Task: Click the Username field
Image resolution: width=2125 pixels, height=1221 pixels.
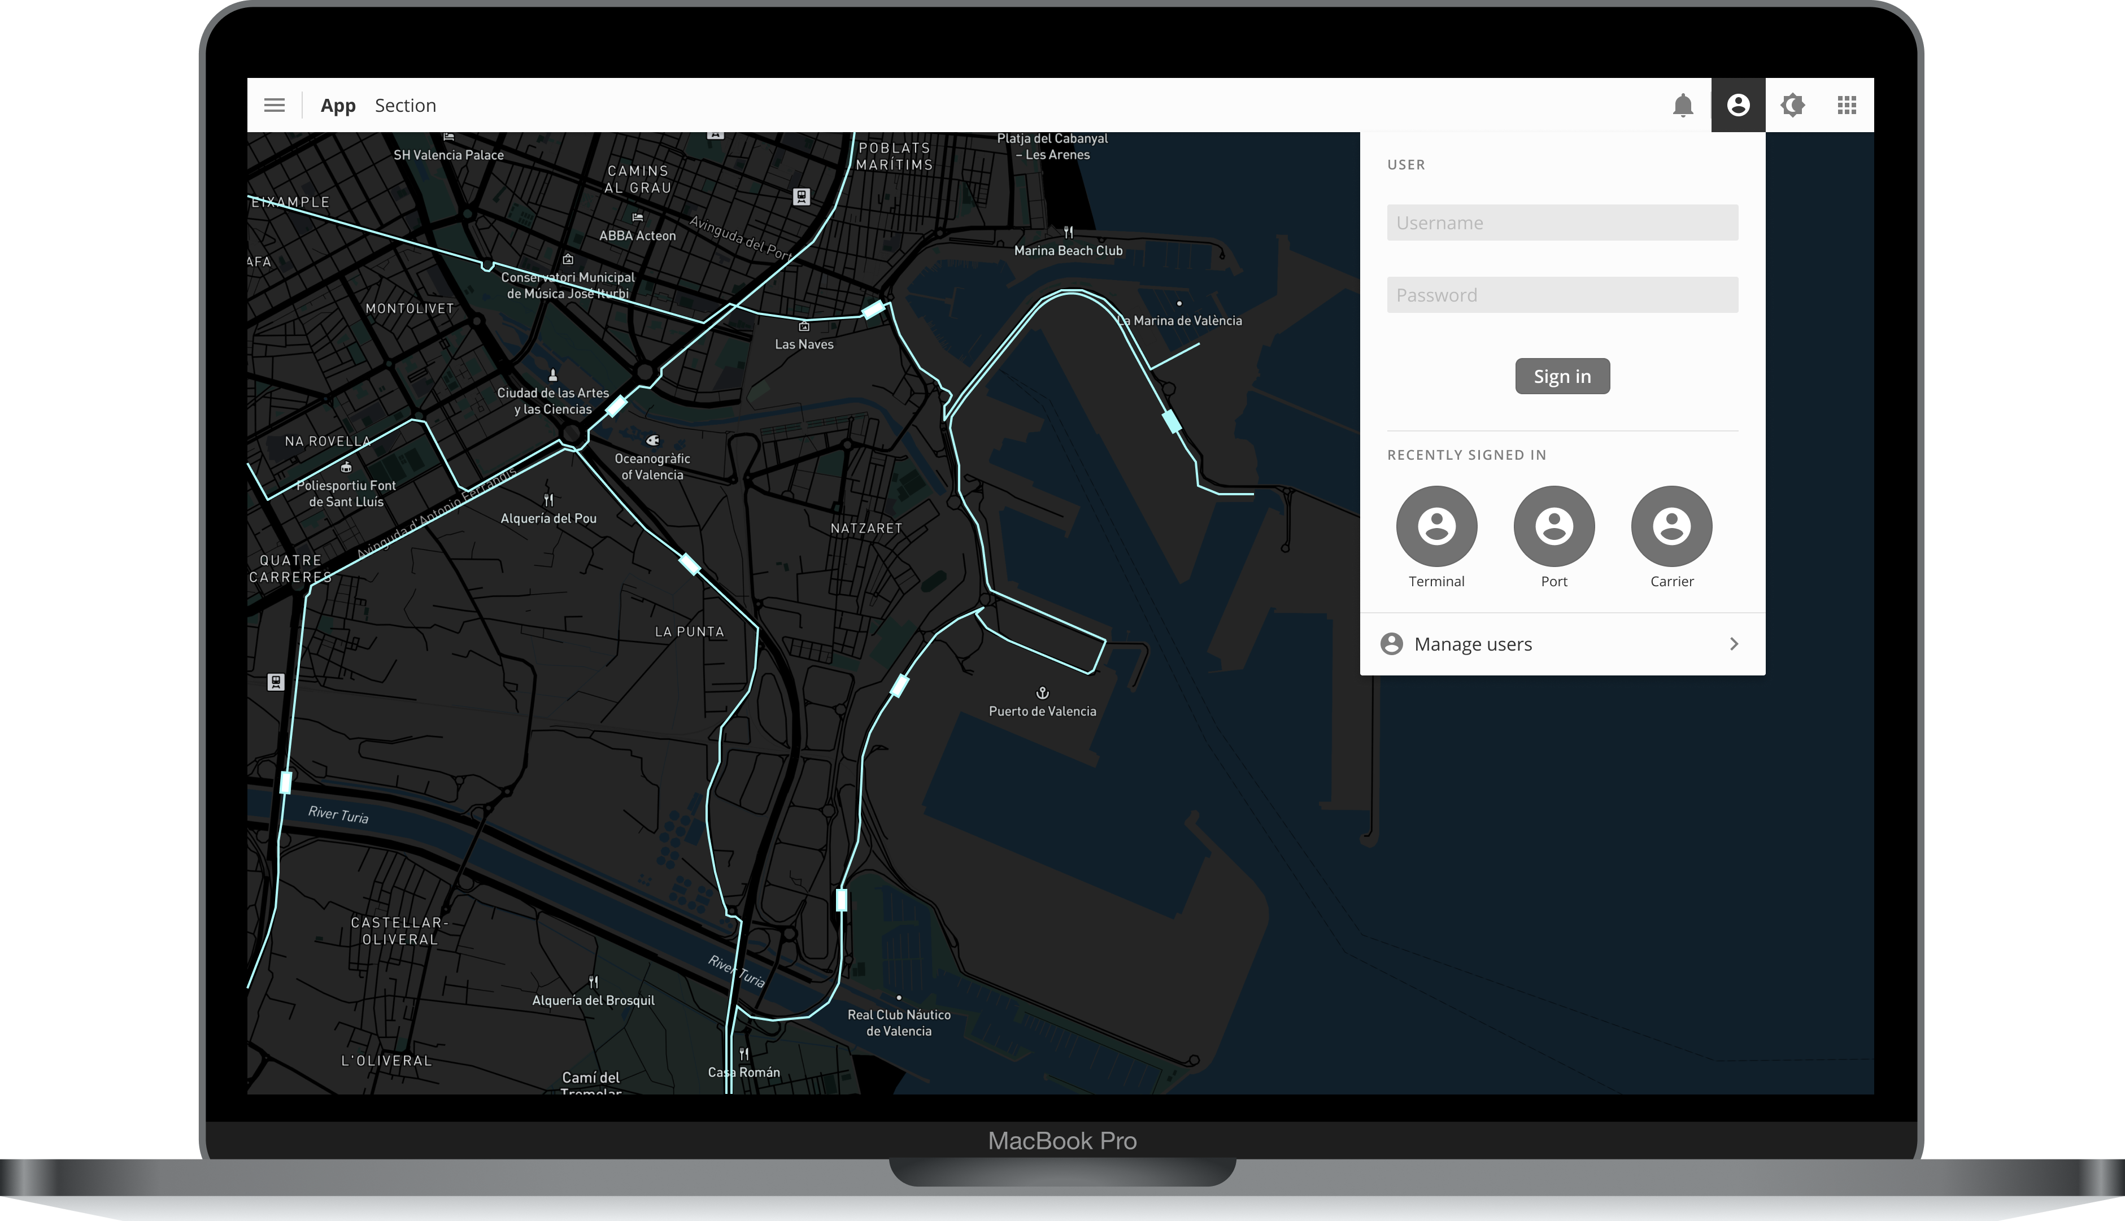Action: coord(1561,222)
